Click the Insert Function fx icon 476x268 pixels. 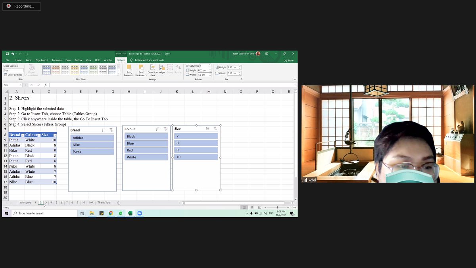click(46, 85)
